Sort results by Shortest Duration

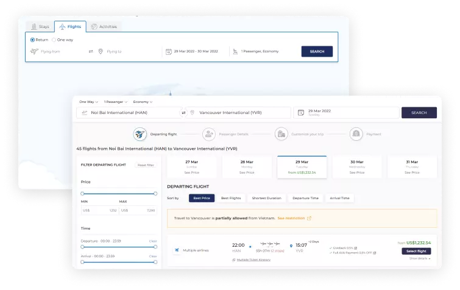point(266,198)
